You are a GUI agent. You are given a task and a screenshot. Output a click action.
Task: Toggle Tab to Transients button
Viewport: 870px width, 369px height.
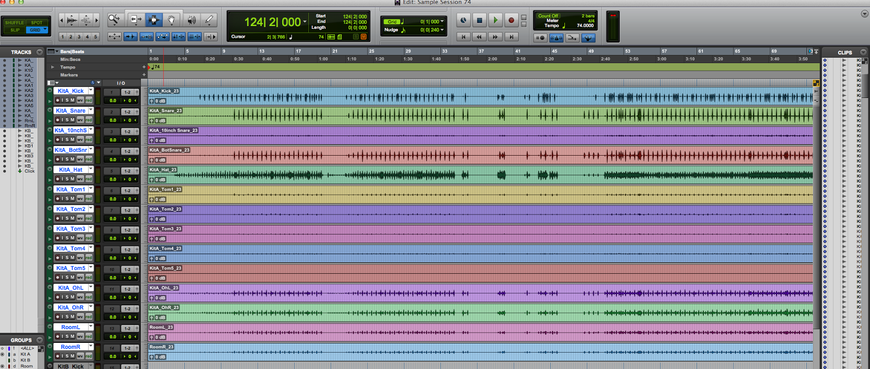pos(130,36)
